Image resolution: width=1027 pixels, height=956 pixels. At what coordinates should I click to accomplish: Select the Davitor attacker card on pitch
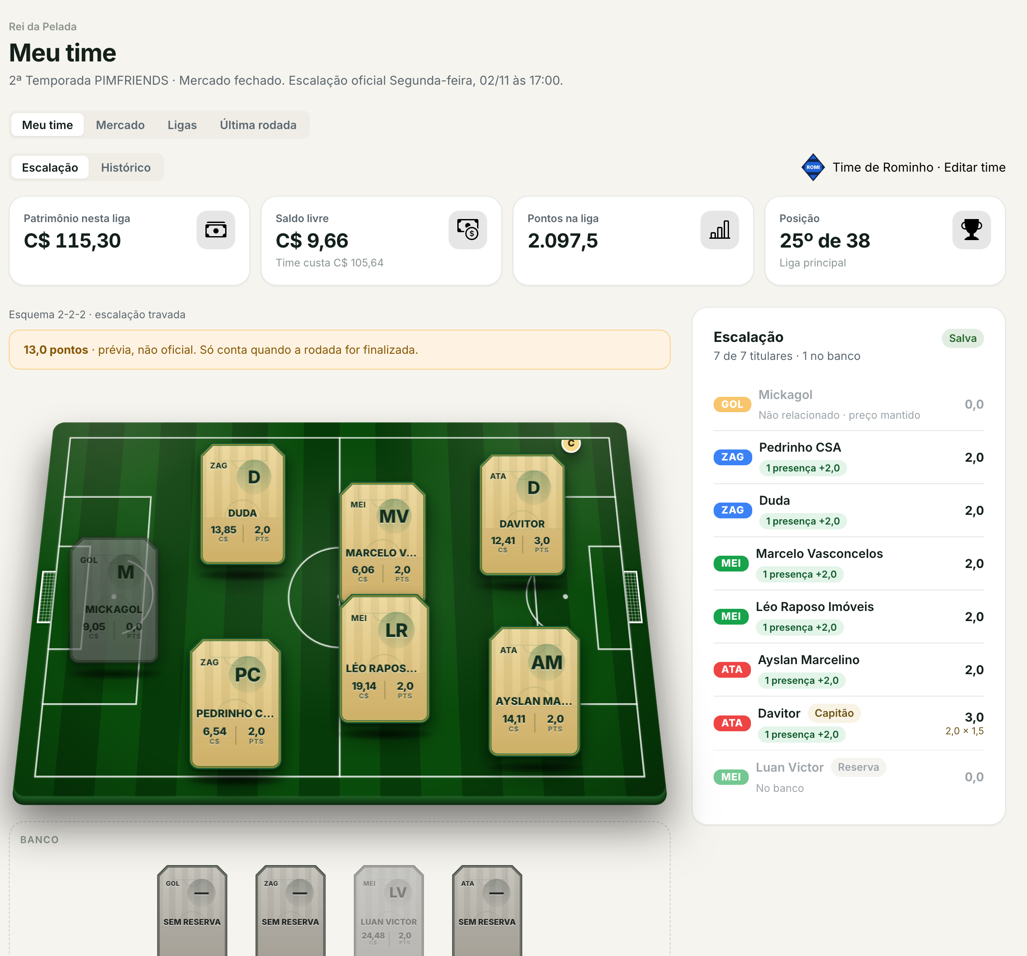(x=522, y=515)
